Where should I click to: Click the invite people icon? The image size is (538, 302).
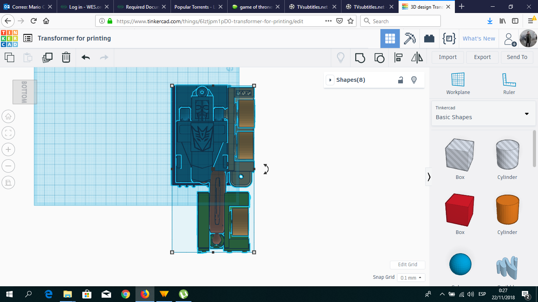[x=510, y=39]
